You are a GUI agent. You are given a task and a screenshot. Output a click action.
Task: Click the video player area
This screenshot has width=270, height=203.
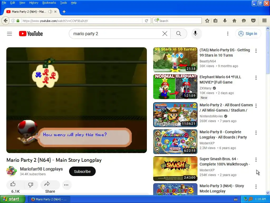pyautogui.click(x=76, y=100)
